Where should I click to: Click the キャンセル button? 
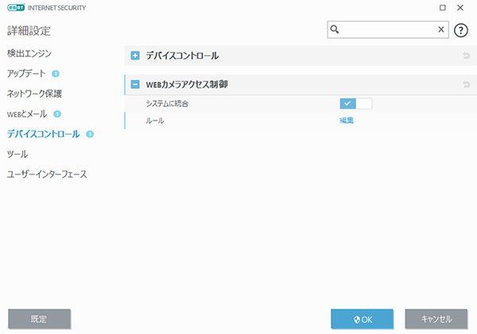(436, 319)
